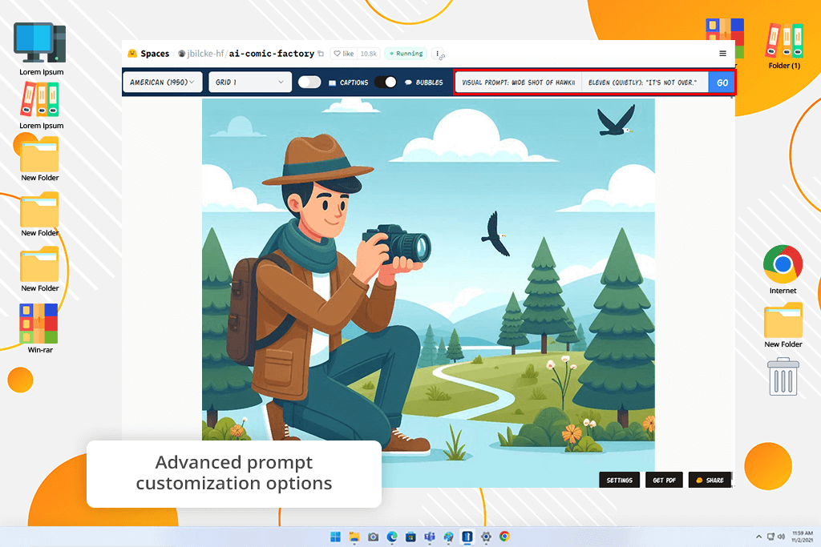
Task: Open Settings gear in the taskbar
Action: click(x=486, y=537)
